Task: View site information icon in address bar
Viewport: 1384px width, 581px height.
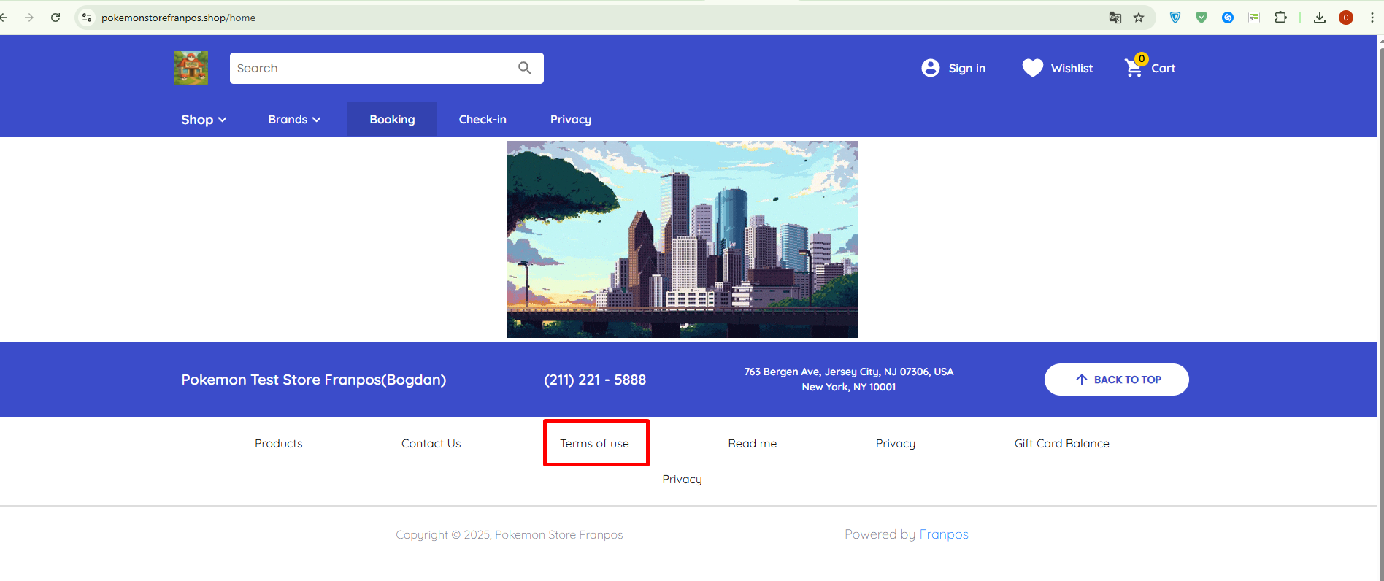Action: point(87,18)
